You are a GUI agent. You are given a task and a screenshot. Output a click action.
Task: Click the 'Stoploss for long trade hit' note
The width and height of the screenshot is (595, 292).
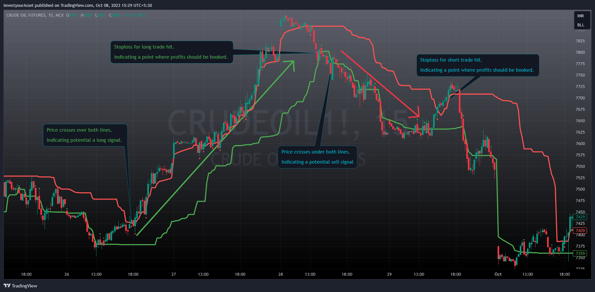[x=172, y=52]
